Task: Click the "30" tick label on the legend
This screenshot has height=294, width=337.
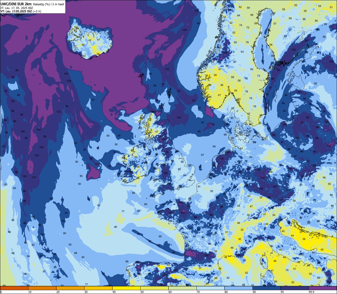Action: [x=86, y=292]
